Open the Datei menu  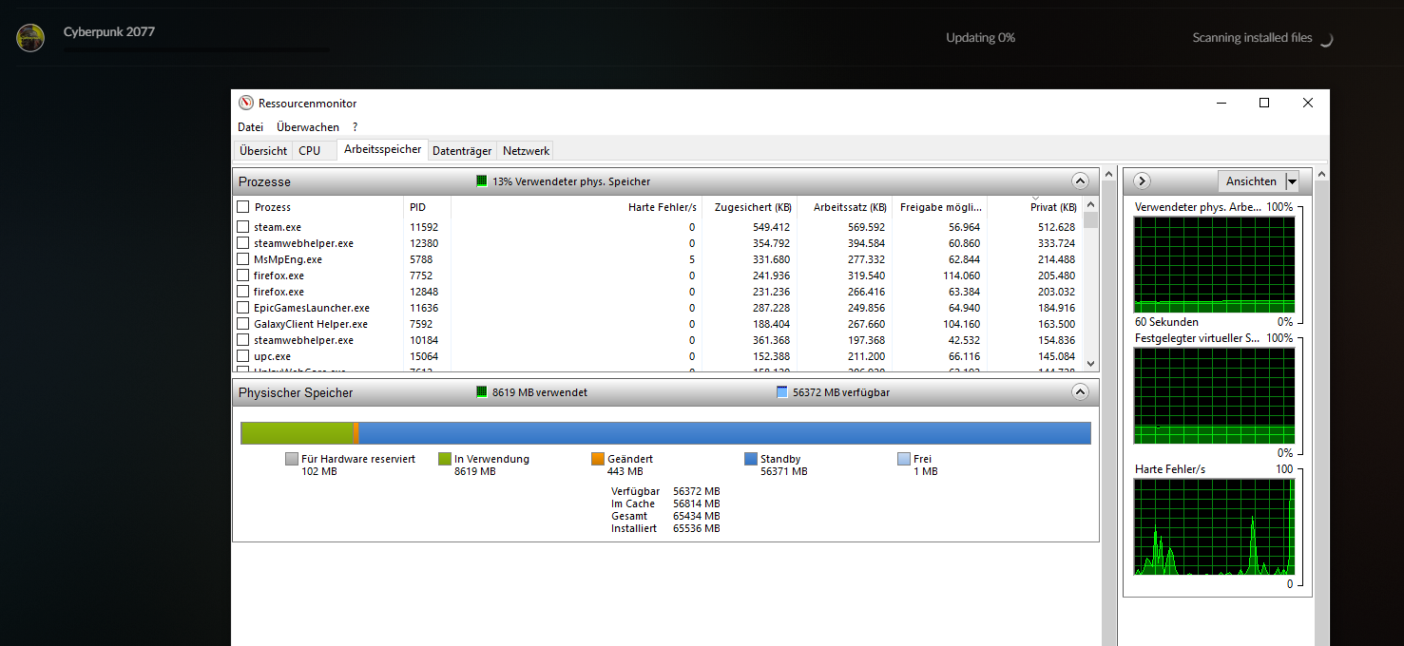click(250, 127)
